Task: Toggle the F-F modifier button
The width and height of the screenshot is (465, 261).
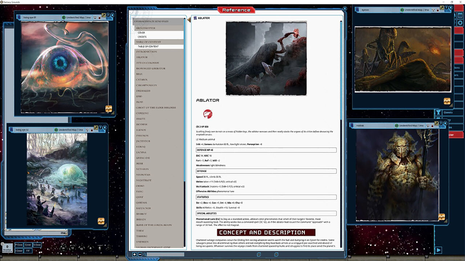Action: tap(28, 250)
